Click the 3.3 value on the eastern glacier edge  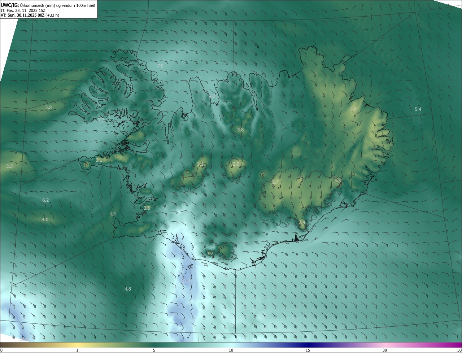pos(337,180)
